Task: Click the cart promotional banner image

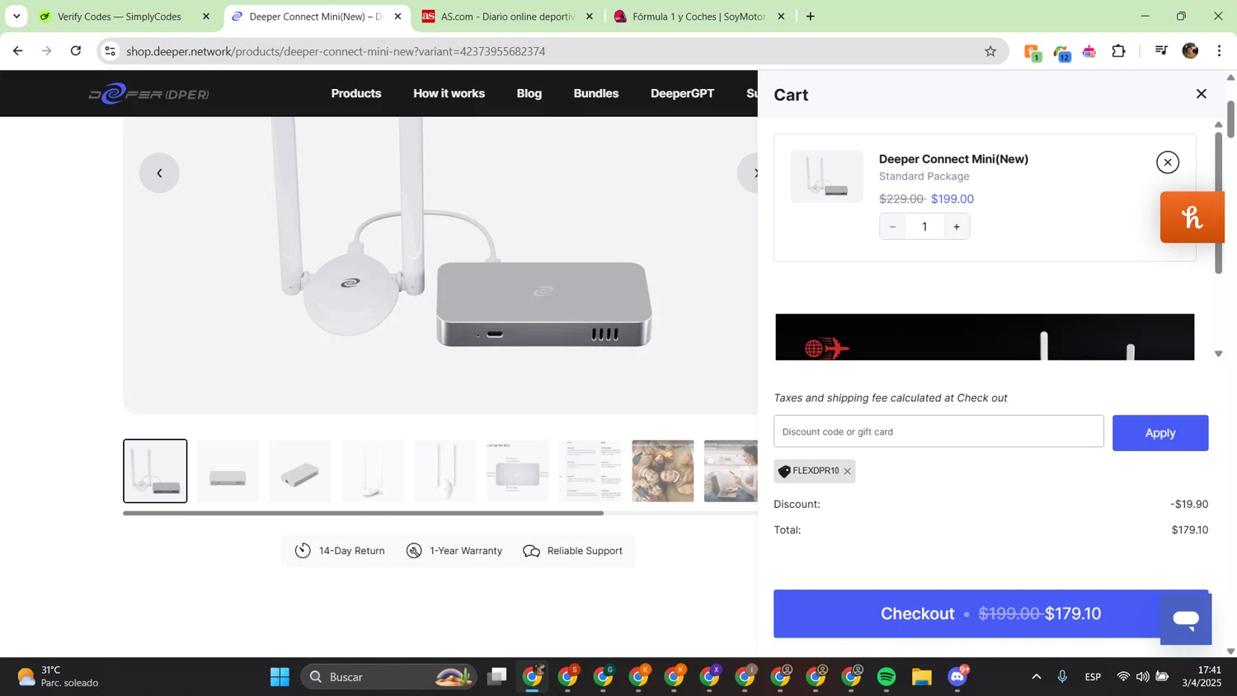Action: point(985,336)
